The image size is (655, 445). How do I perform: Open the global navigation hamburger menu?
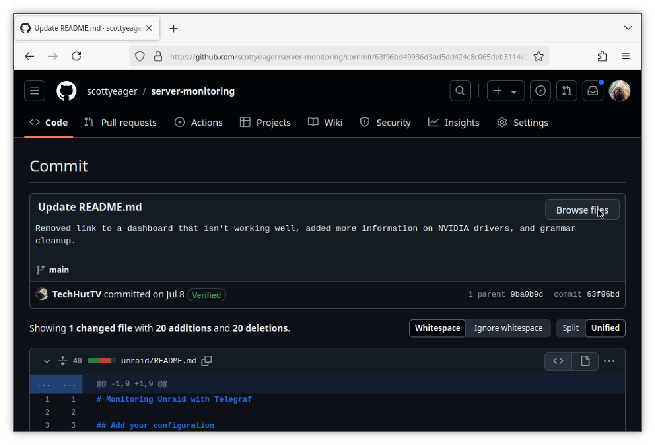pyautogui.click(x=34, y=90)
